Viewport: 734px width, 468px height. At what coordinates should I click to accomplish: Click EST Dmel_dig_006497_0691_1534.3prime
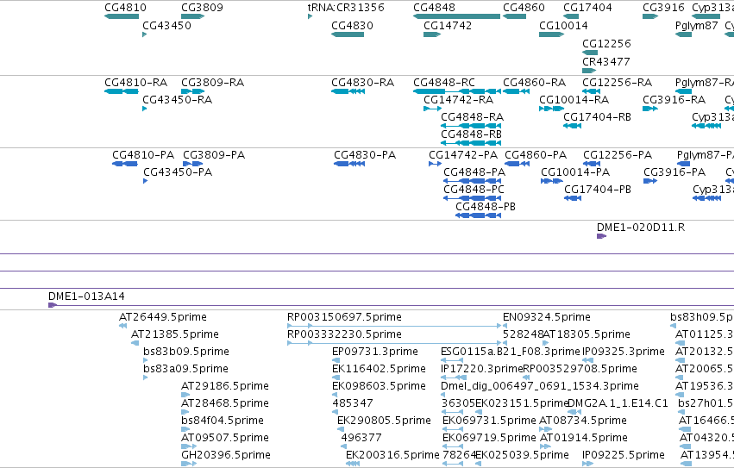click(x=540, y=387)
